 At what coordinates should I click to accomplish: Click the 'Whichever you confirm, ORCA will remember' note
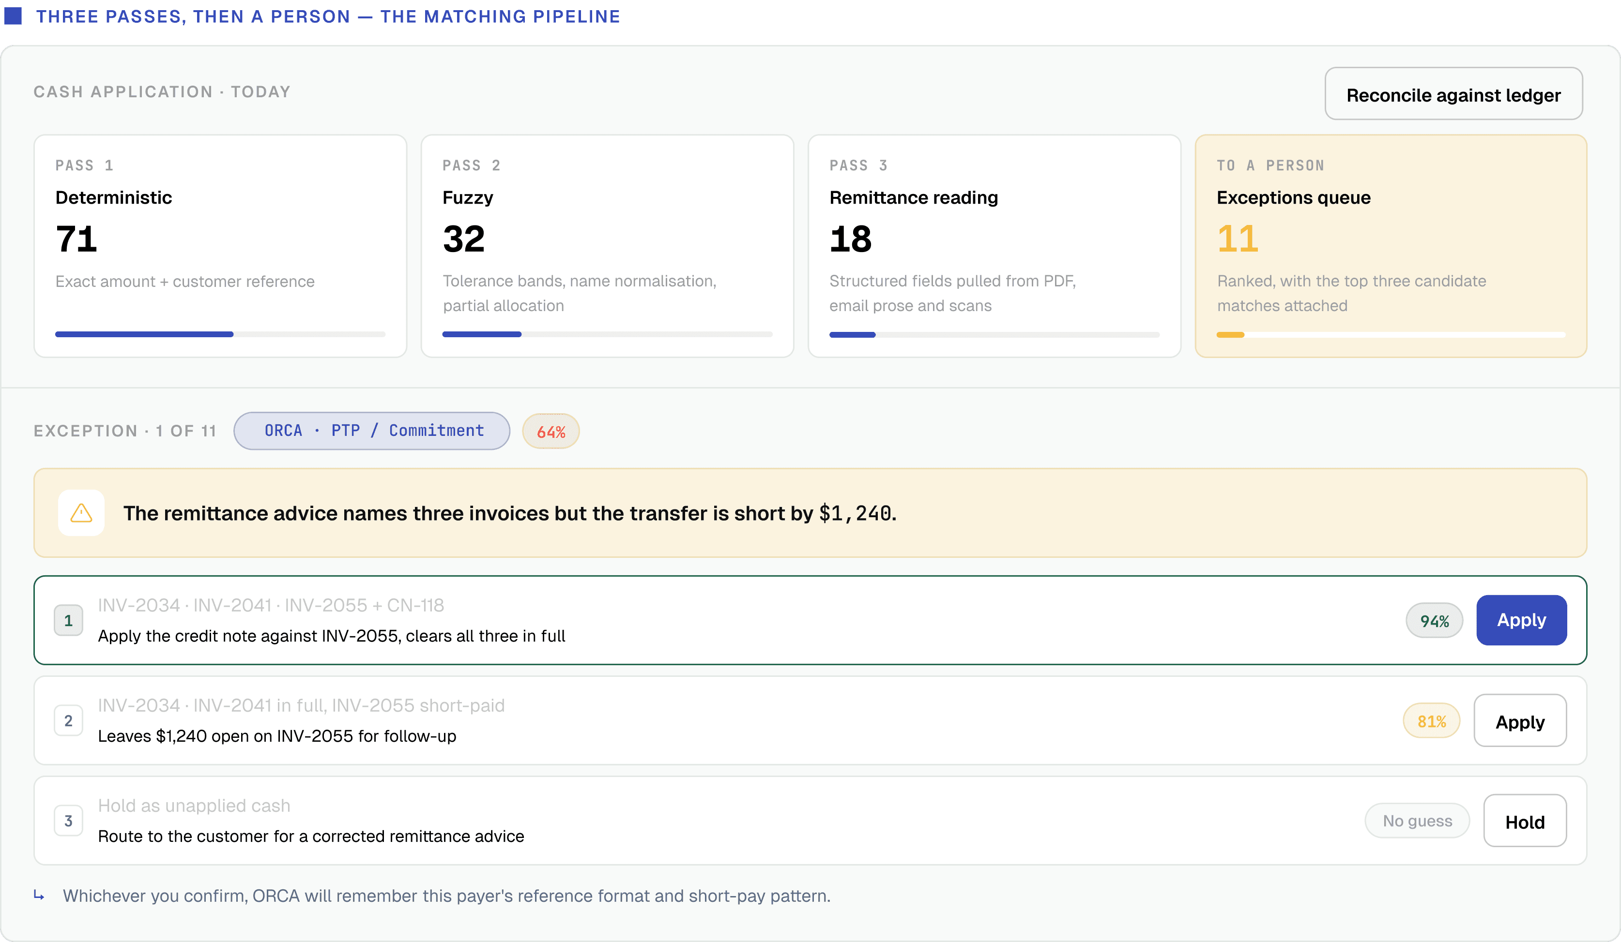[446, 896]
